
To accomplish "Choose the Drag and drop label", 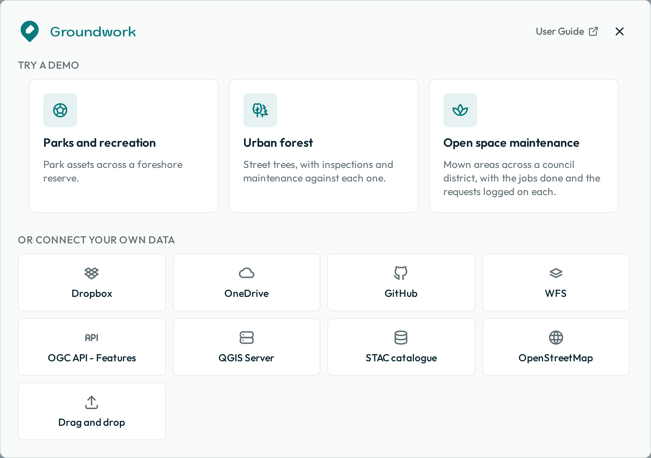I will [x=92, y=423].
